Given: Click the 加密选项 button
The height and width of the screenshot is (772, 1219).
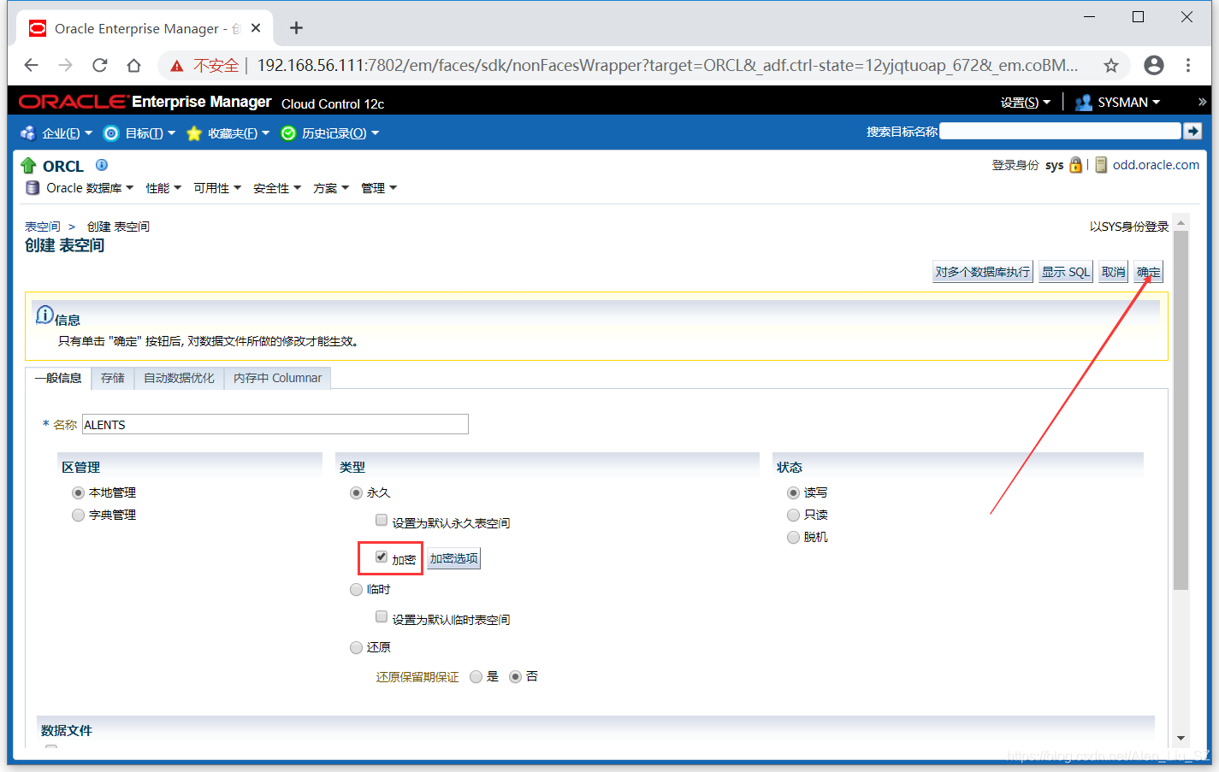Looking at the screenshot, I should pyautogui.click(x=453, y=558).
